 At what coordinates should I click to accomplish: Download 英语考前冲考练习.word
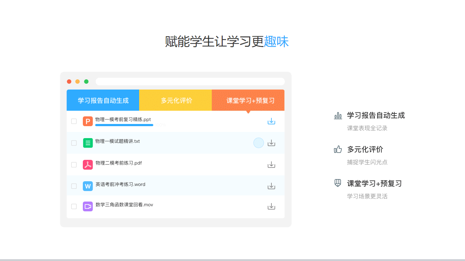[x=271, y=186]
